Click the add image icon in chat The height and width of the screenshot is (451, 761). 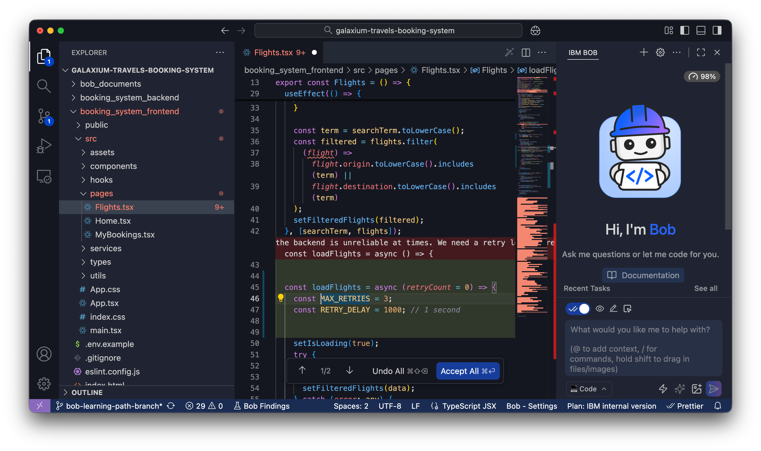(x=697, y=389)
